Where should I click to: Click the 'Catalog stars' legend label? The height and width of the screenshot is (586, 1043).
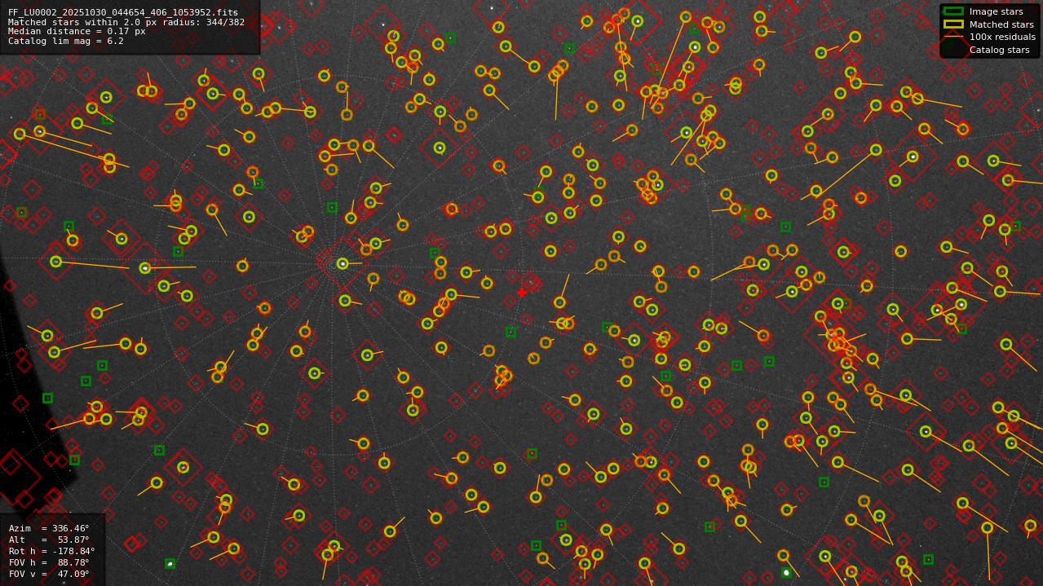click(999, 50)
